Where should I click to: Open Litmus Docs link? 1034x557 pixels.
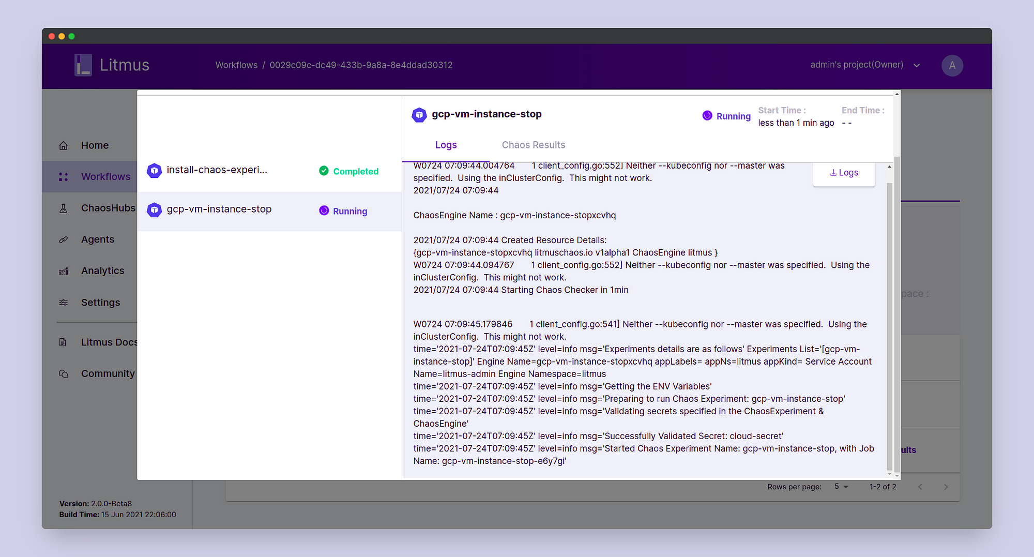click(109, 342)
